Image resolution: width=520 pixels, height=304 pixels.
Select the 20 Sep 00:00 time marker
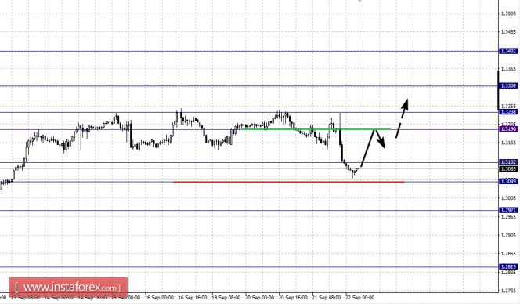(259, 298)
